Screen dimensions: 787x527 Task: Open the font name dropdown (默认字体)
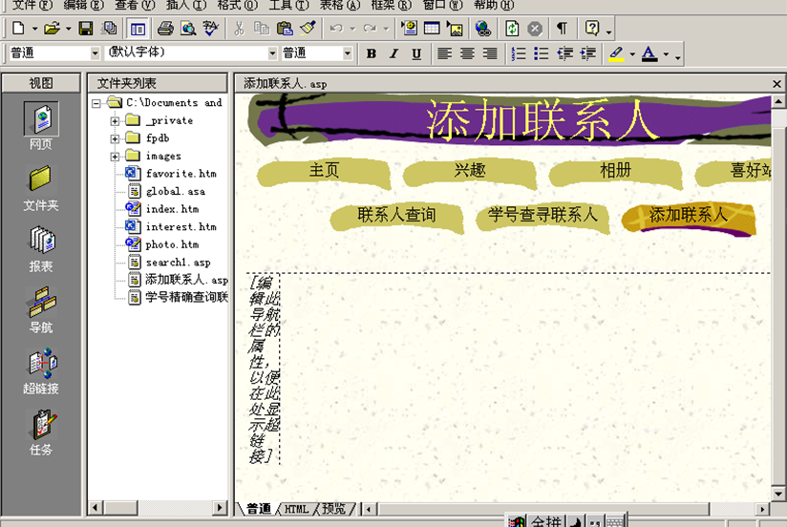click(x=272, y=54)
